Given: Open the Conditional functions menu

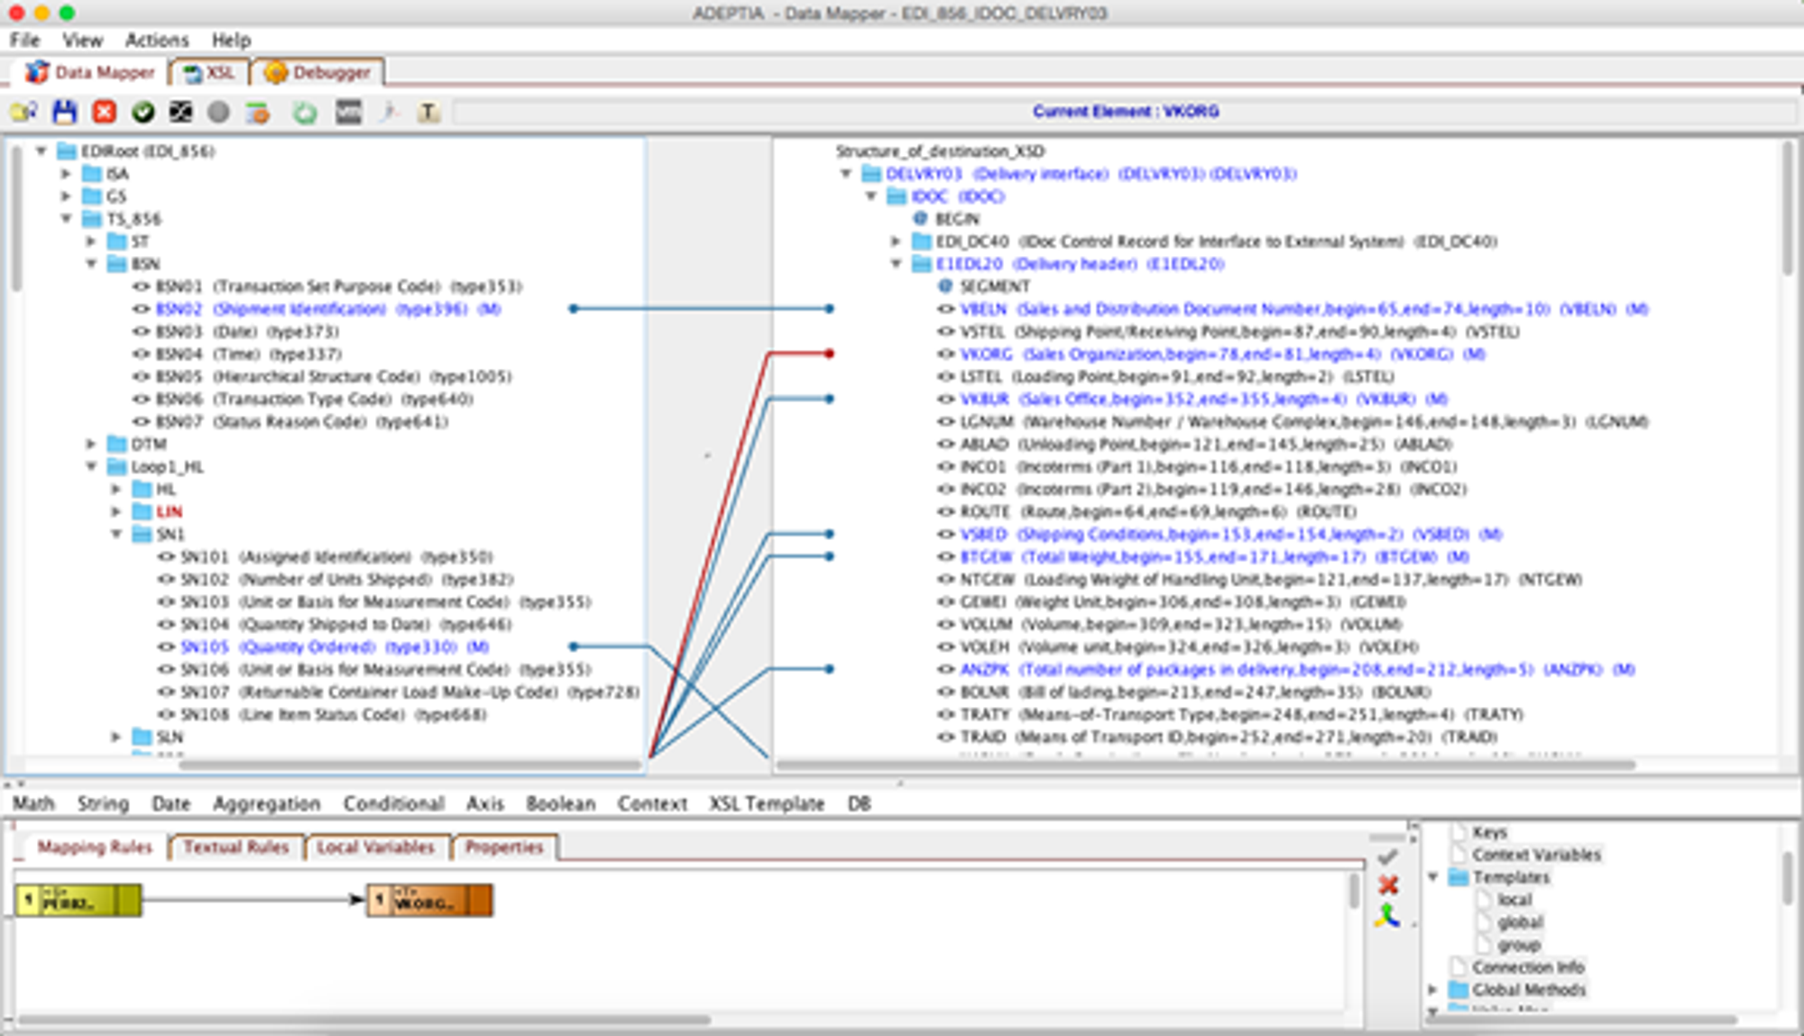Looking at the screenshot, I should click(393, 803).
